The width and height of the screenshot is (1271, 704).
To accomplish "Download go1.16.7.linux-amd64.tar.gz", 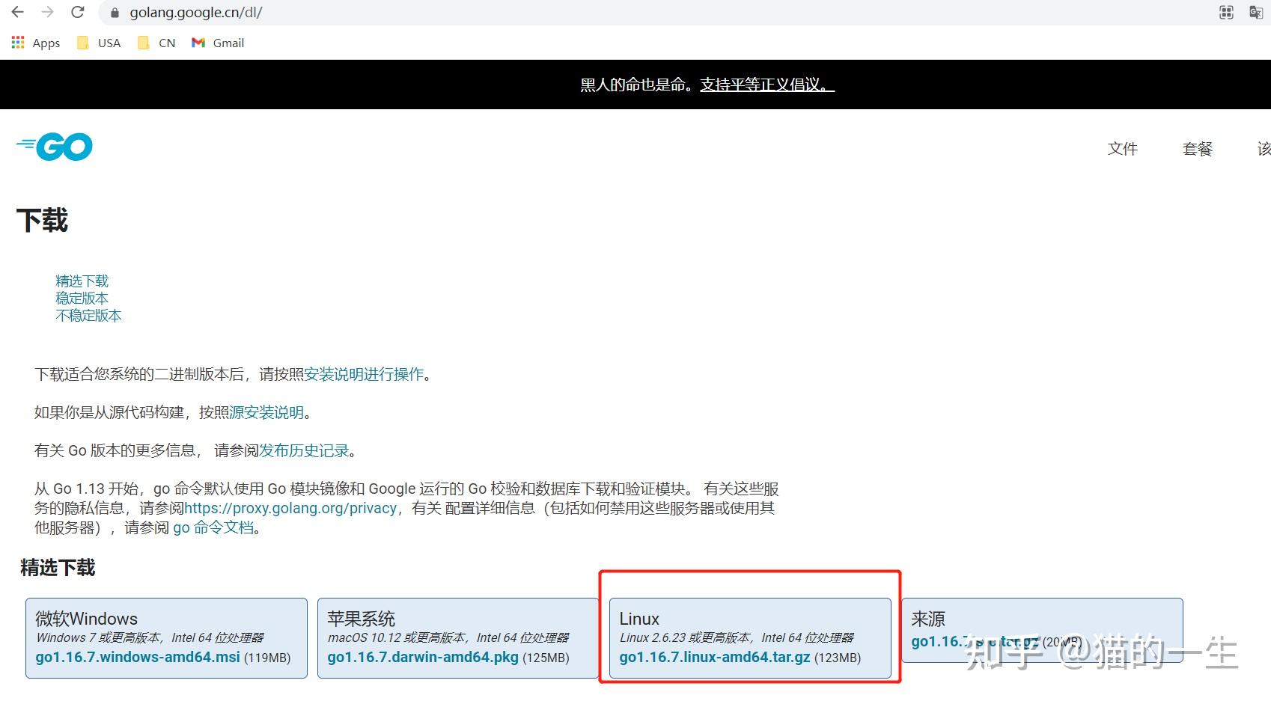I will [x=715, y=657].
